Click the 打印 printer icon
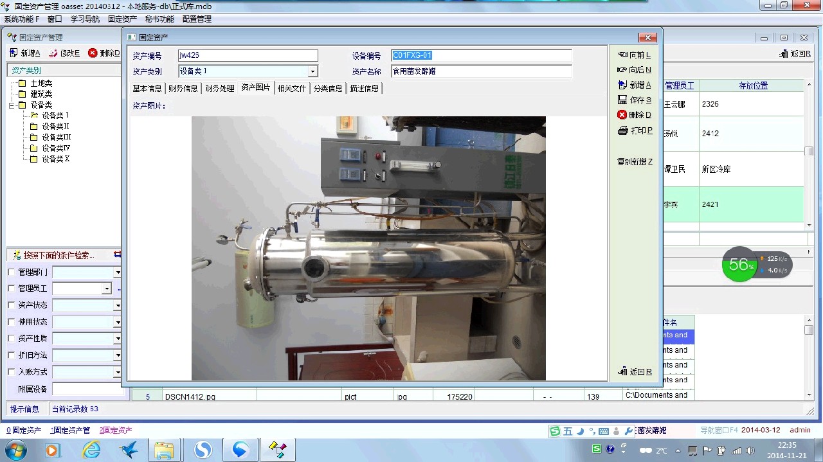This screenshot has height=462, width=823. pyautogui.click(x=622, y=130)
